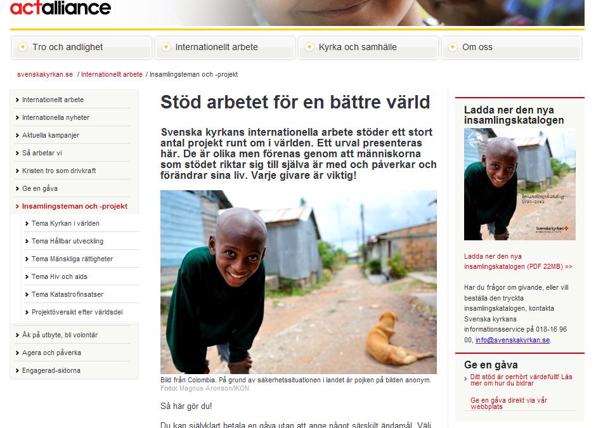
Task: Open Ge en gåva direkt via vår webbplats
Action: 509,403
